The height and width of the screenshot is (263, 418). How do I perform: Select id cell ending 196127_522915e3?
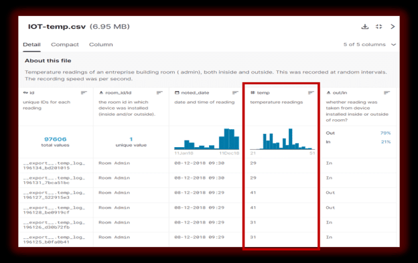click(x=54, y=195)
